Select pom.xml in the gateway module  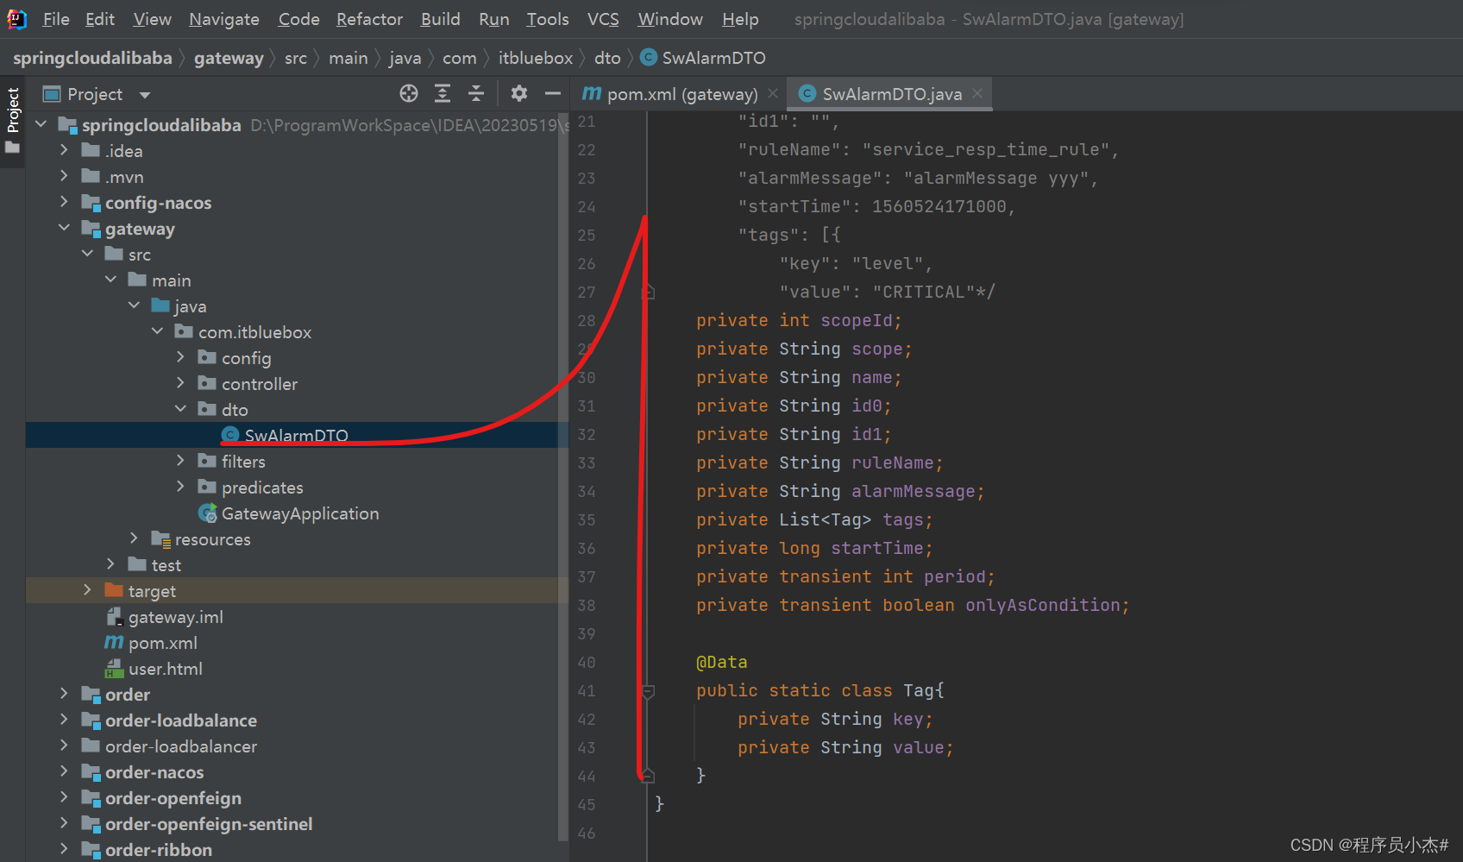coord(163,643)
